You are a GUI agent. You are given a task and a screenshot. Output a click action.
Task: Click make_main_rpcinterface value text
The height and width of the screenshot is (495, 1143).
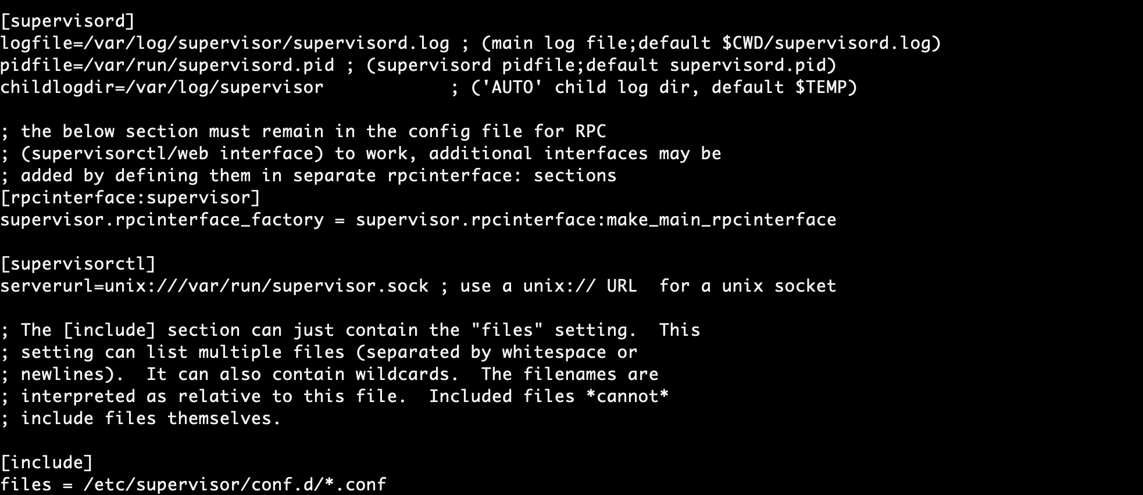(x=721, y=220)
